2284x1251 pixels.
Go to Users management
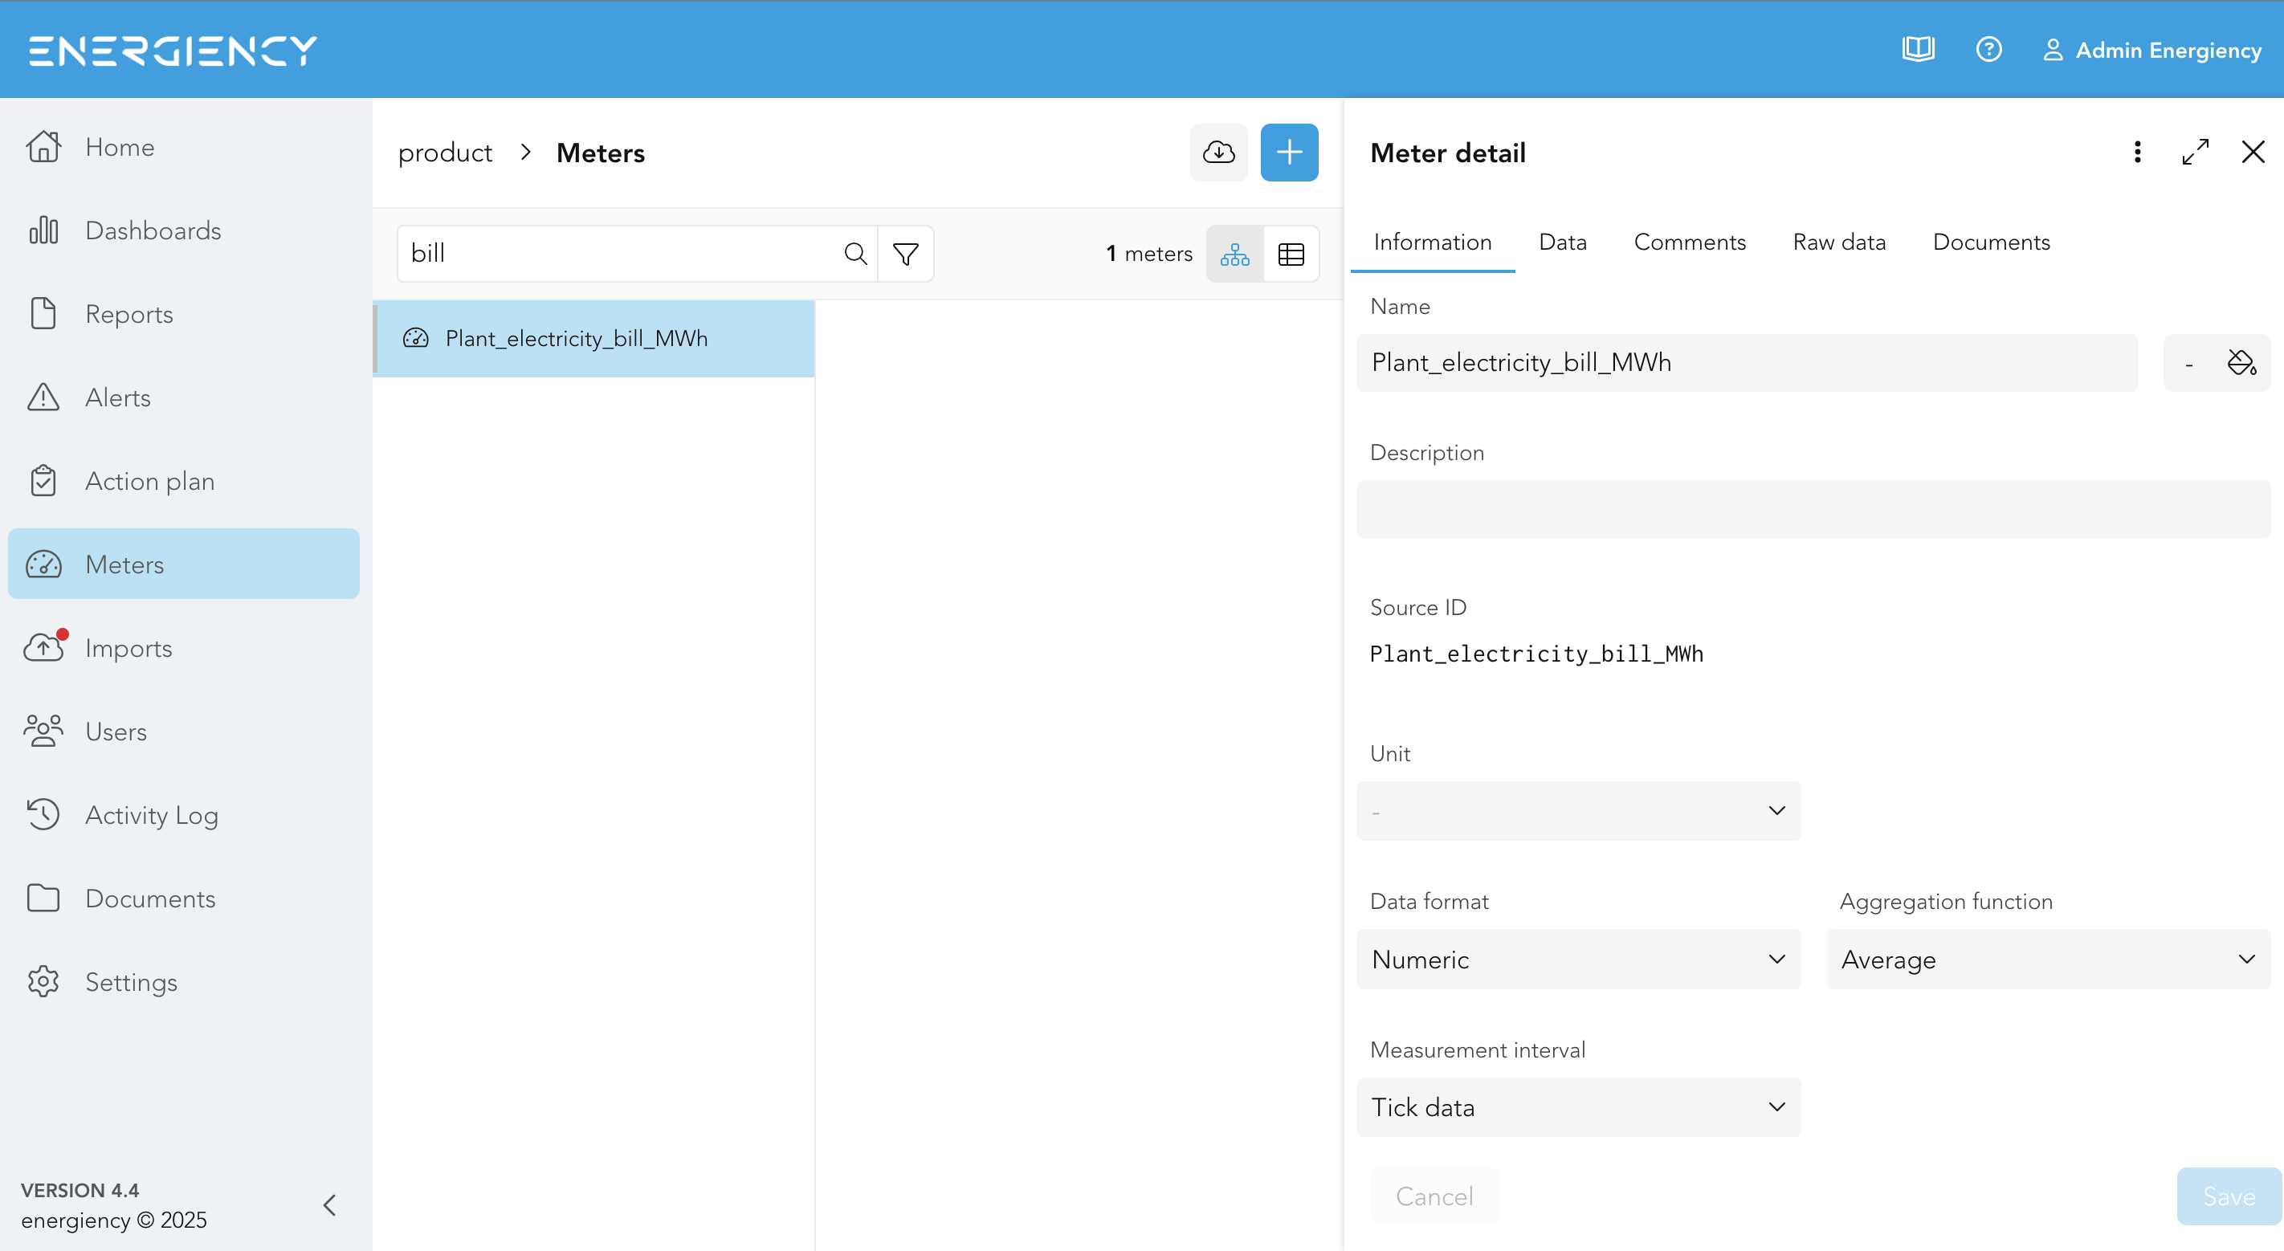point(184,731)
